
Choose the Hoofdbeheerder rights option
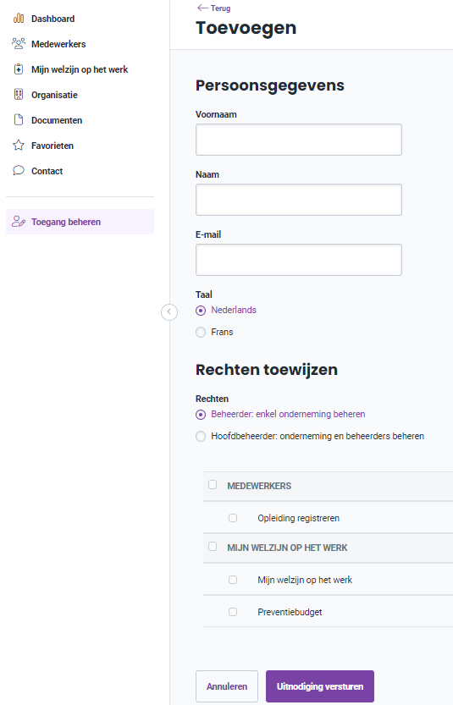(x=201, y=436)
